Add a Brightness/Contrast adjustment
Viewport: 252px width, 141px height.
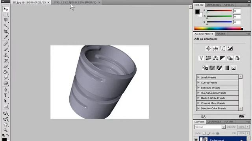(x=208, y=48)
